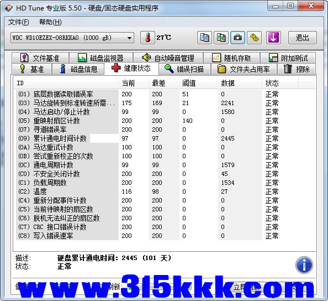Open the options gear icon
Image resolution: width=328 pixels, height=301 pixels.
[x=255, y=38]
